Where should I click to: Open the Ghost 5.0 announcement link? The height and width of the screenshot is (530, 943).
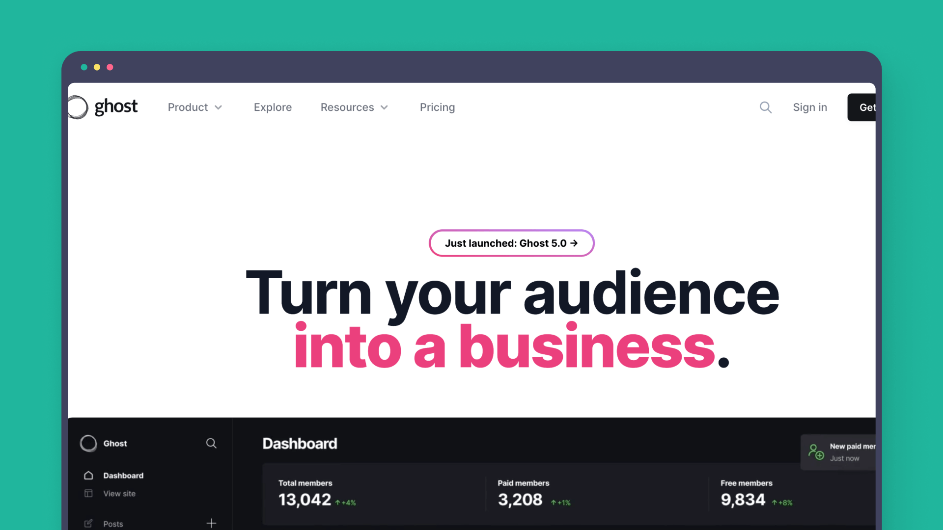pyautogui.click(x=511, y=243)
